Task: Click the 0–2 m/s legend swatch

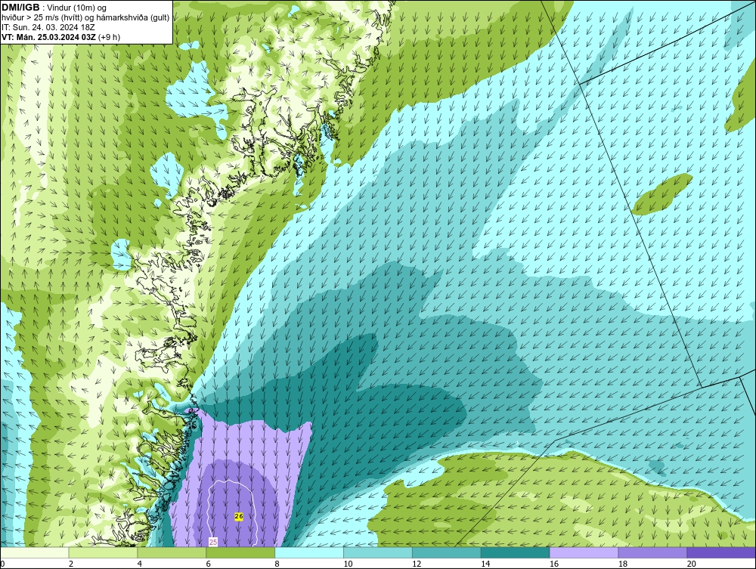Action: coord(35,552)
